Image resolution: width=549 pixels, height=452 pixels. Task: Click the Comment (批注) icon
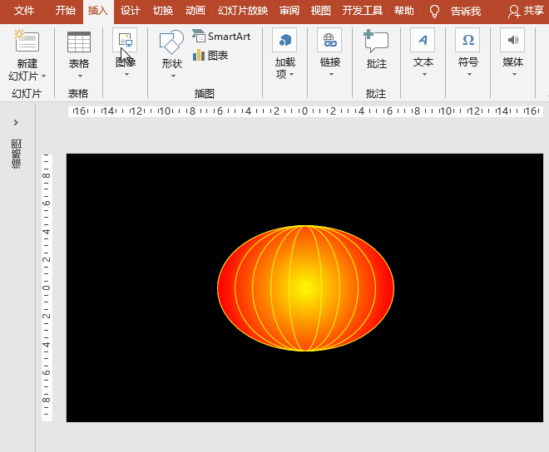[376, 42]
